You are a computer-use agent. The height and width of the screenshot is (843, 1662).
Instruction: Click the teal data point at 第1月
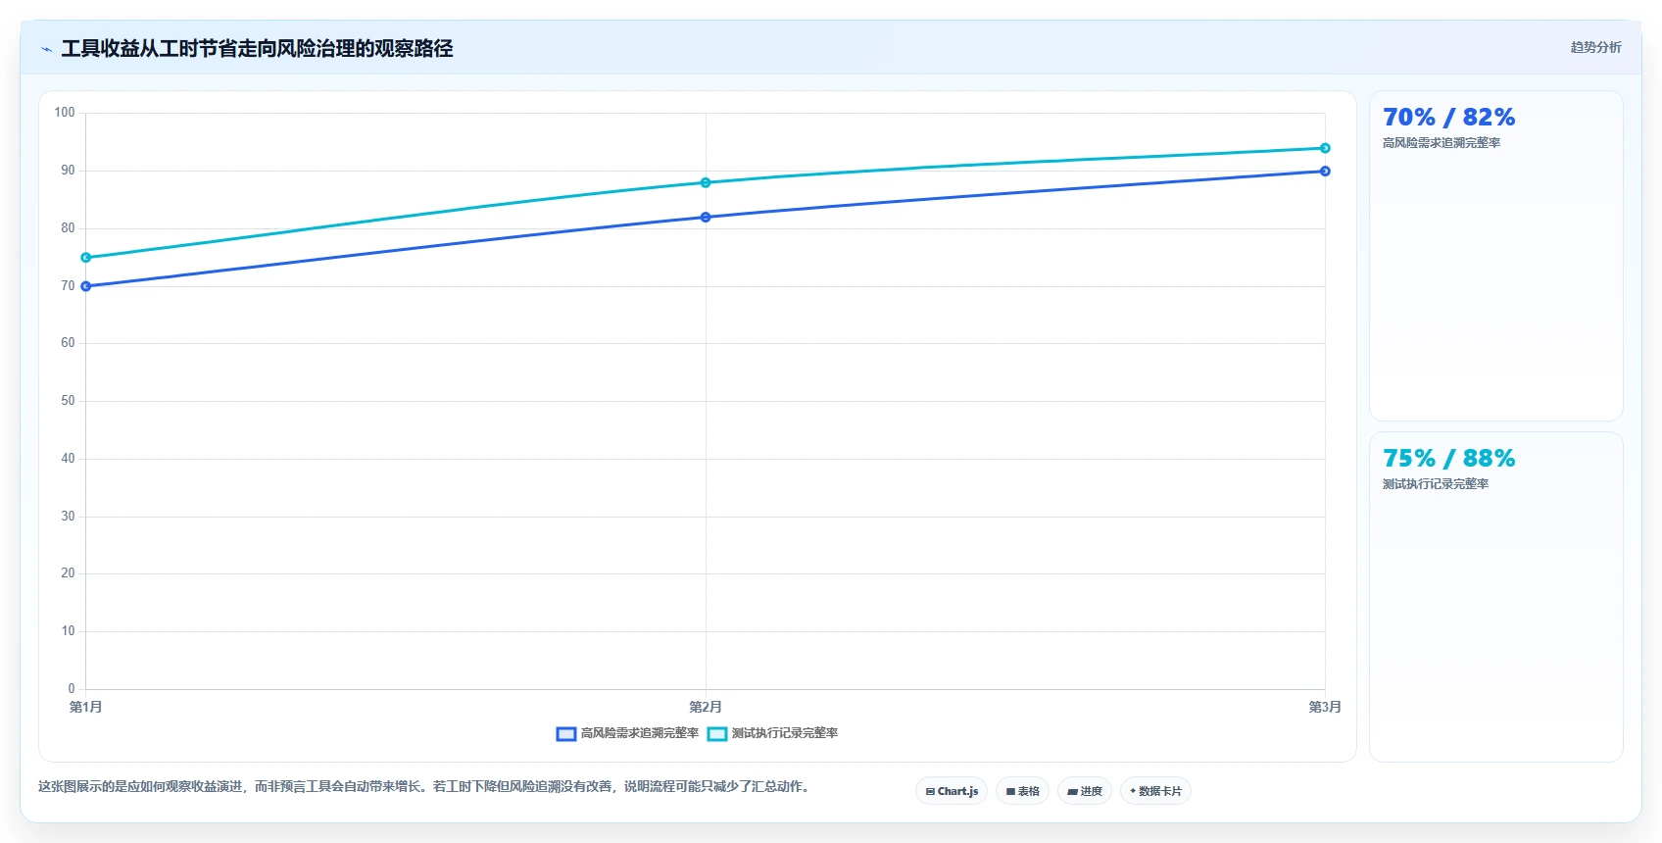tap(86, 258)
